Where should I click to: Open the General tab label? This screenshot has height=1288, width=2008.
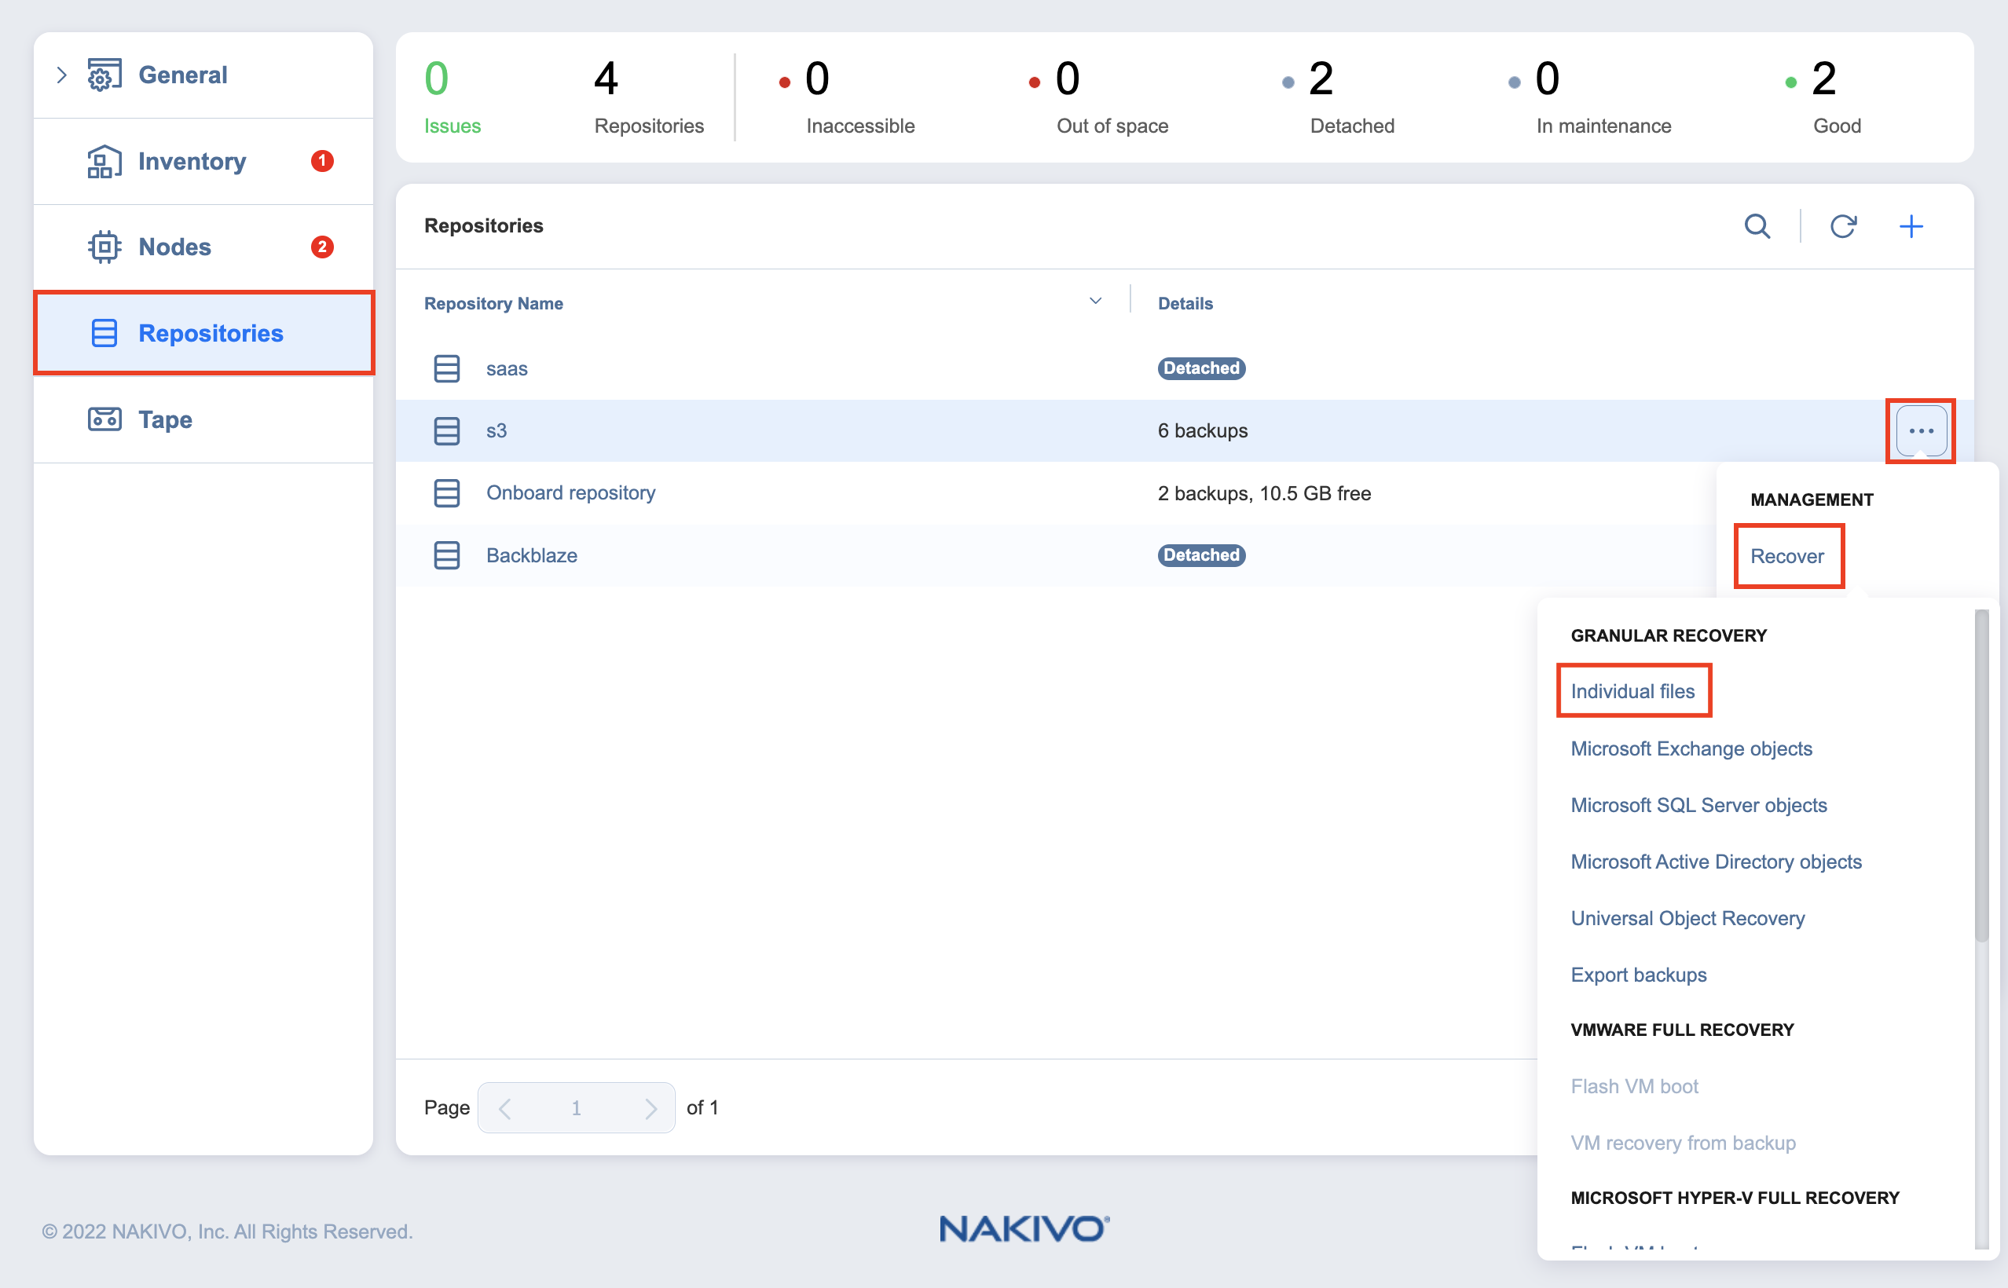click(x=182, y=75)
